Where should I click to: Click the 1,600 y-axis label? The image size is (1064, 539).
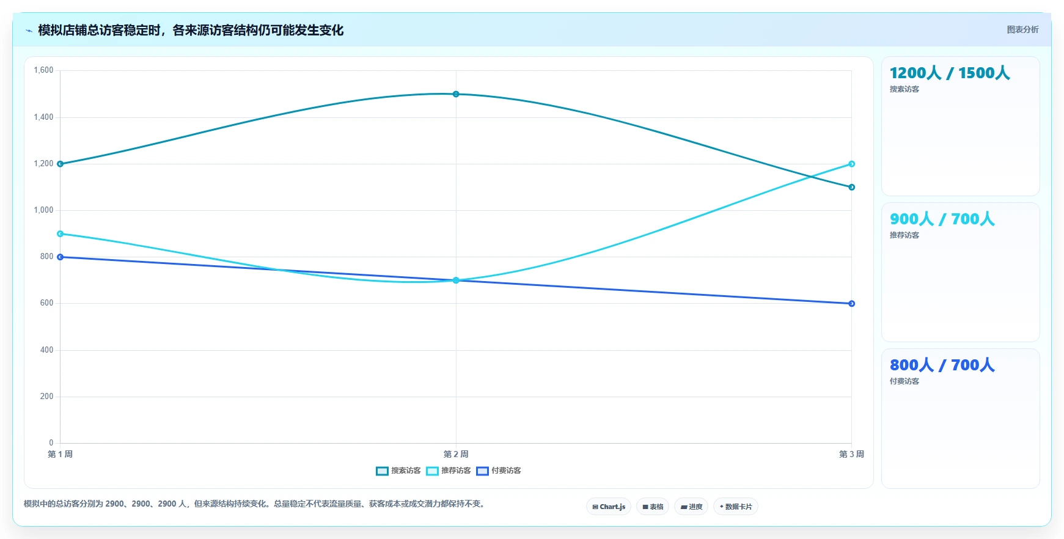pos(43,70)
